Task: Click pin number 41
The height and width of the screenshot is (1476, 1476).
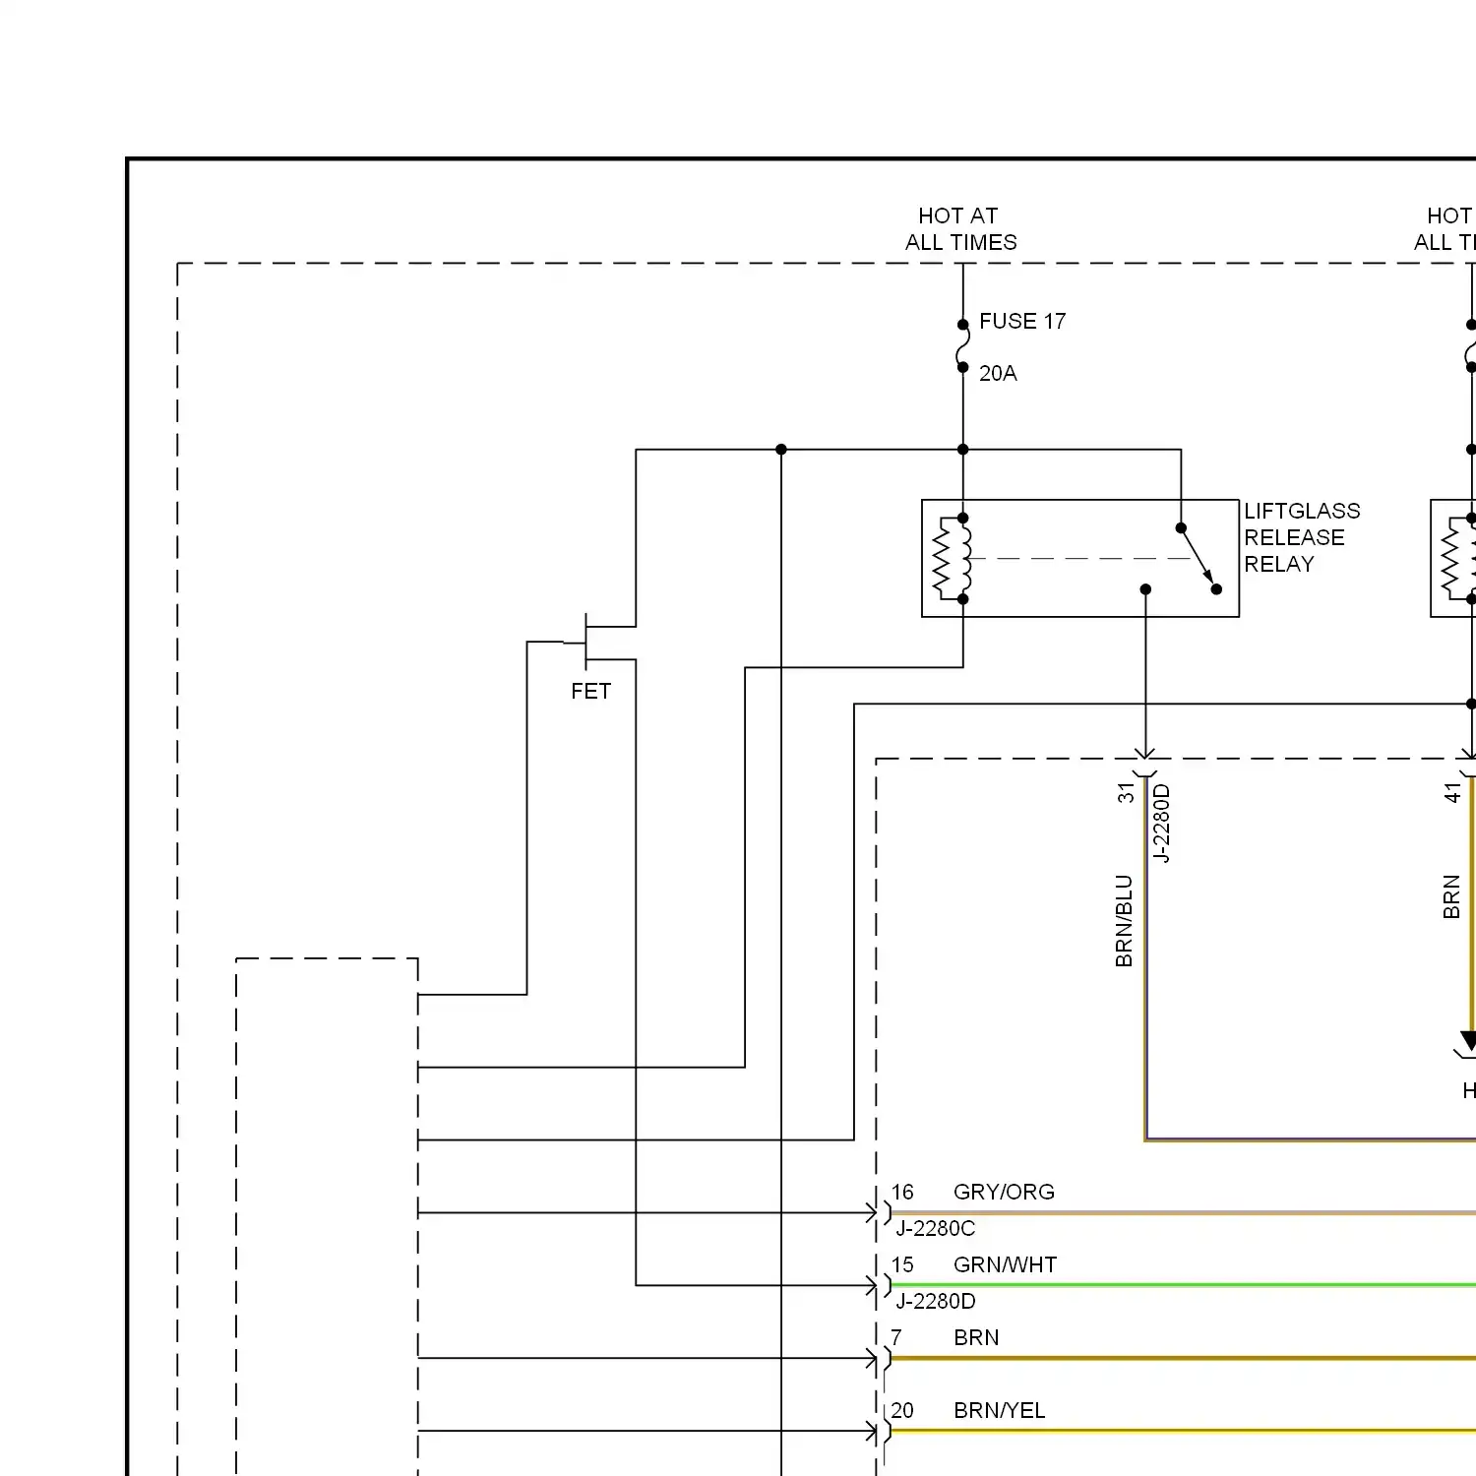Action: coord(1452,793)
